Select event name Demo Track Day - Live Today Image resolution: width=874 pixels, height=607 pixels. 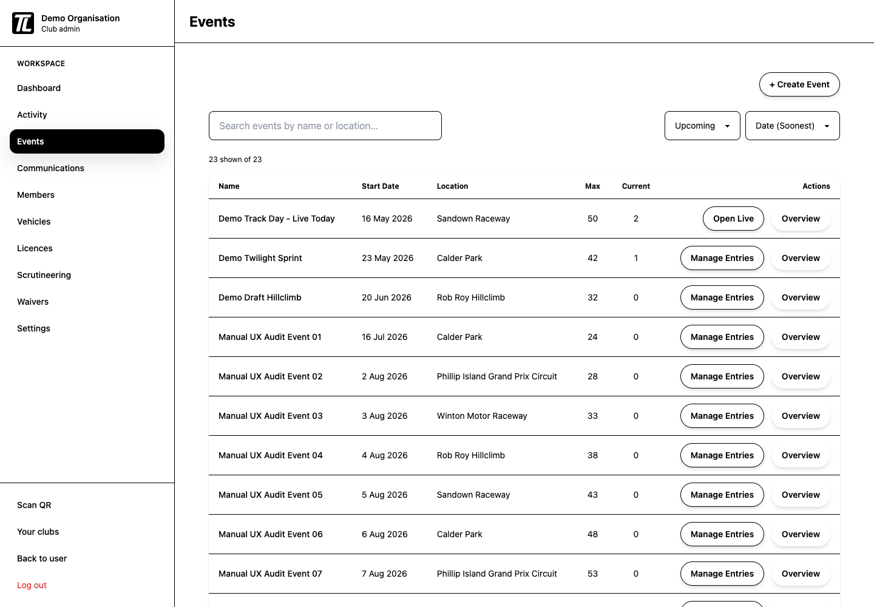coord(277,219)
